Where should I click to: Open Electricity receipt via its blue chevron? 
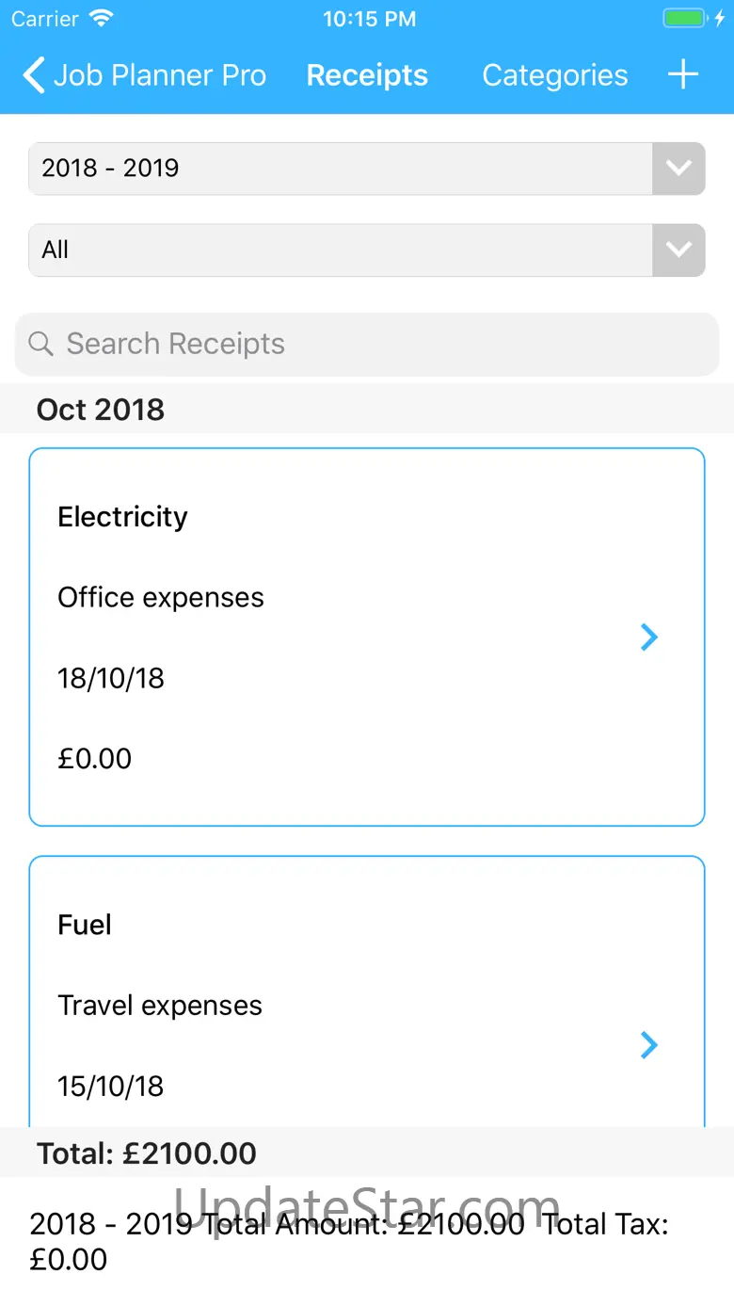648,637
